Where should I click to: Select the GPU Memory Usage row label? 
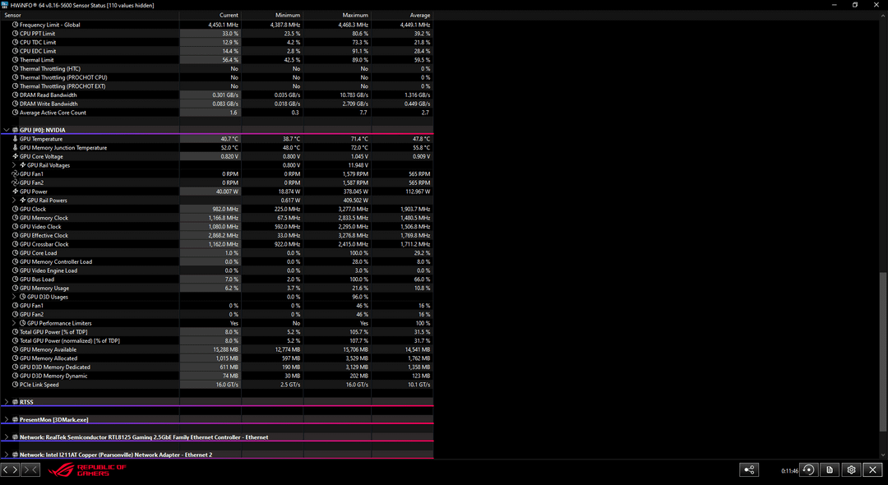pyautogui.click(x=44, y=288)
